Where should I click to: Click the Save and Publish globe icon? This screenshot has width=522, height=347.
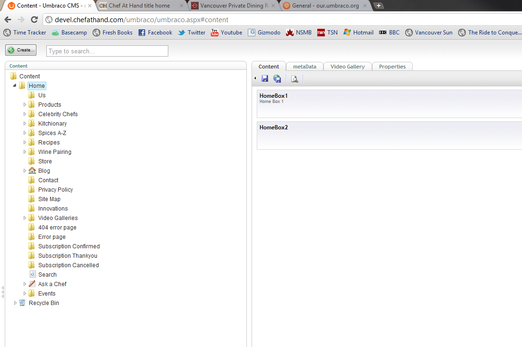tap(277, 78)
